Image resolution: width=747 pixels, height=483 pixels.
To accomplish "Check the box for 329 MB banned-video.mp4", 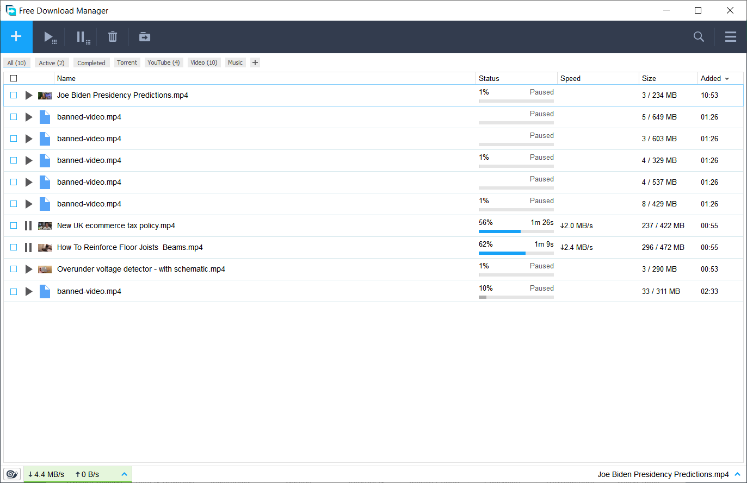I will (14, 160).
